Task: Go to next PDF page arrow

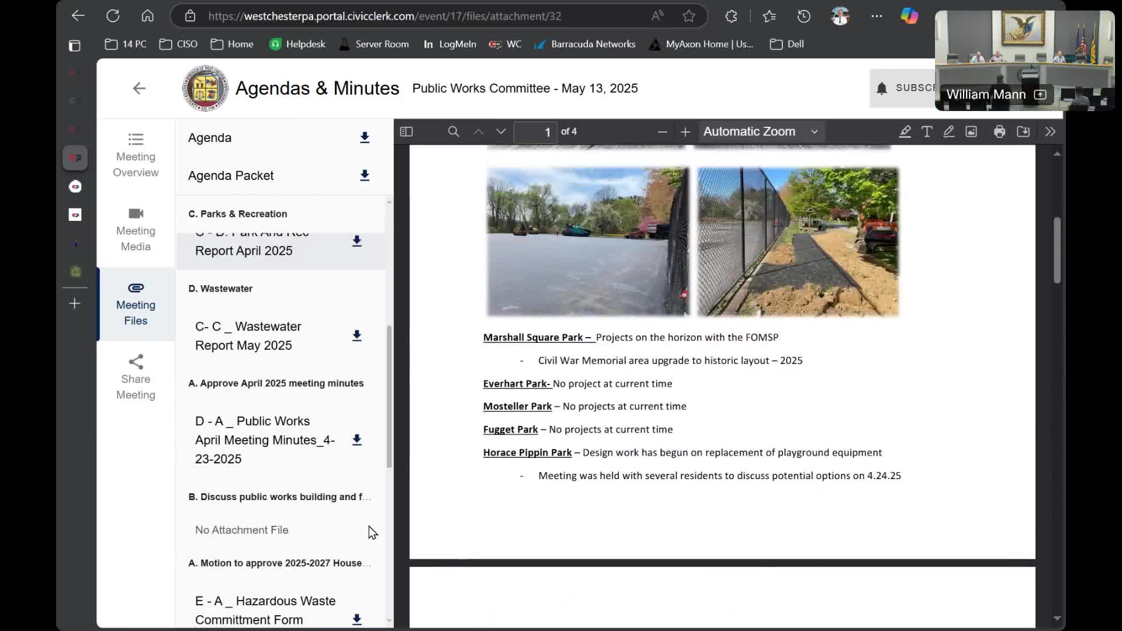Action: pyautogui.click(x=501, y=131)
